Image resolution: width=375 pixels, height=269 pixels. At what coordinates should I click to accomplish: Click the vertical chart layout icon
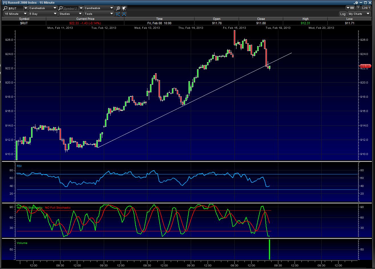point(118,14)
